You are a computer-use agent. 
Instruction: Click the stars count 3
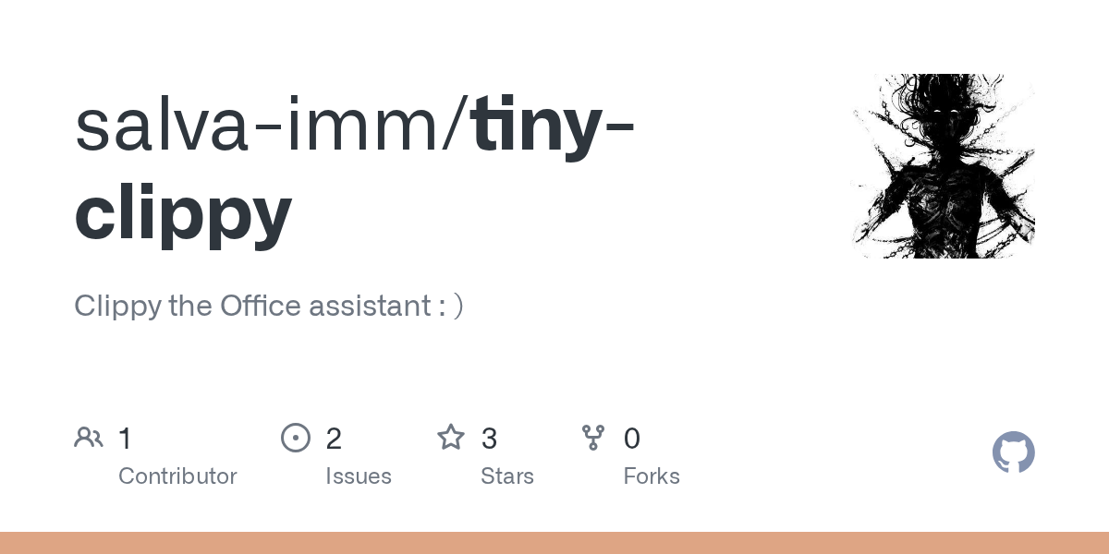coord(490,439)
